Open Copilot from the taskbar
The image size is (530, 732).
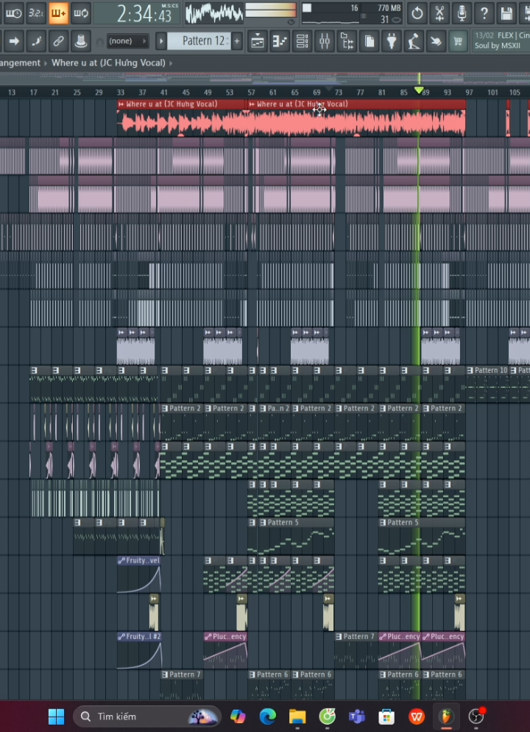(x=238, y=716)
